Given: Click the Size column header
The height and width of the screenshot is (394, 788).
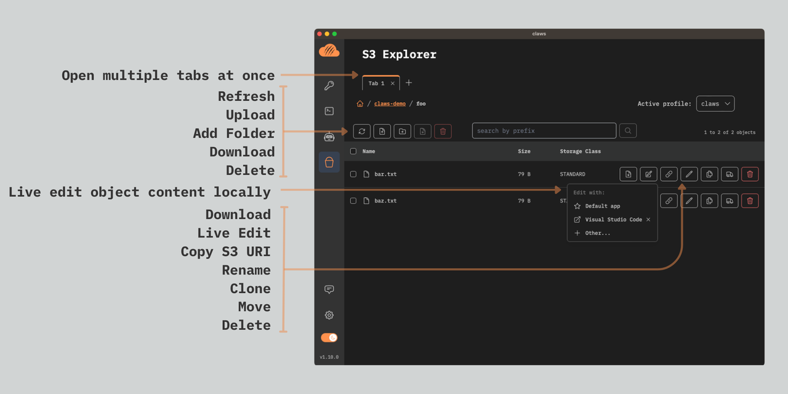Looking at the screenshot, I should point(524,151).
